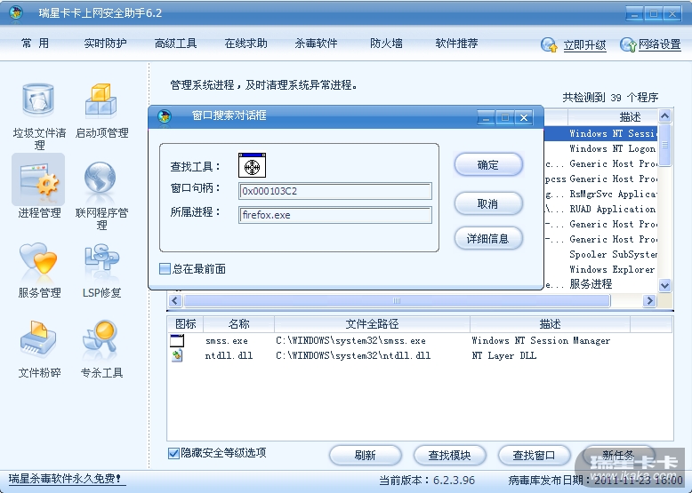
Task: Click horizontal scrollbar right arrow
Action: tap(649, 300)
